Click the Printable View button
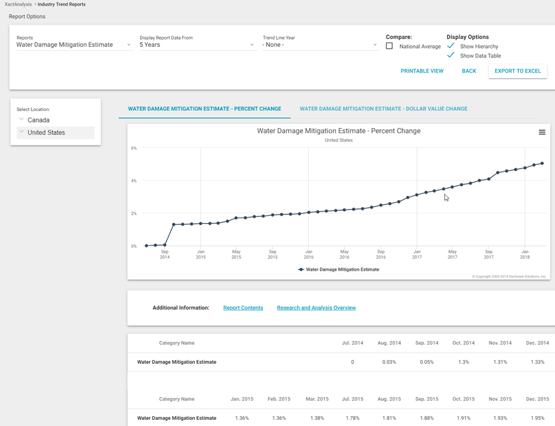555x426 pixels. tap(422, 71)
